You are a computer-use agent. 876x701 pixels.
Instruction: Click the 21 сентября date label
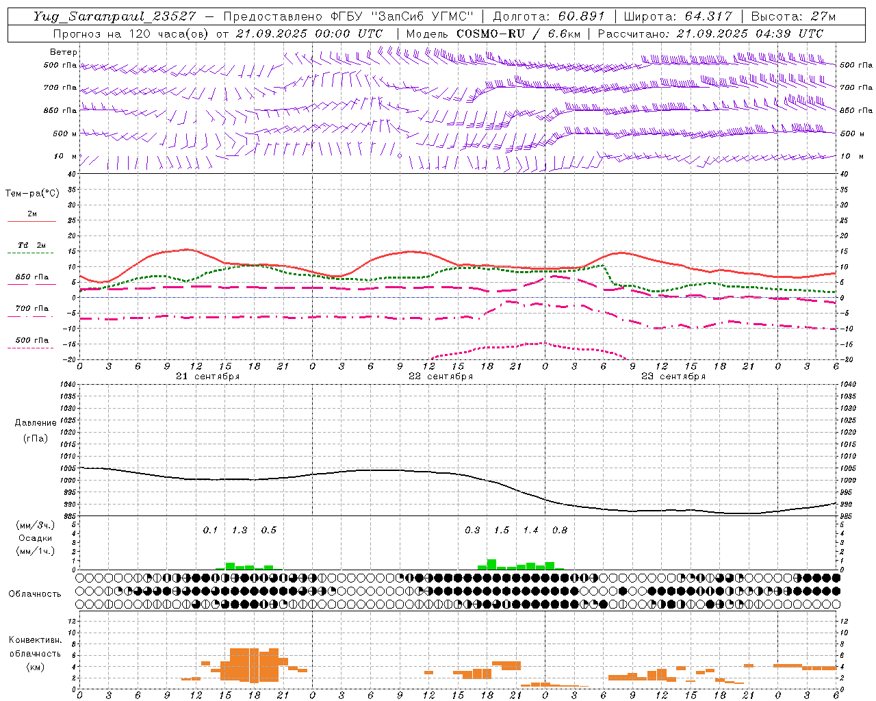coord(208,377)
